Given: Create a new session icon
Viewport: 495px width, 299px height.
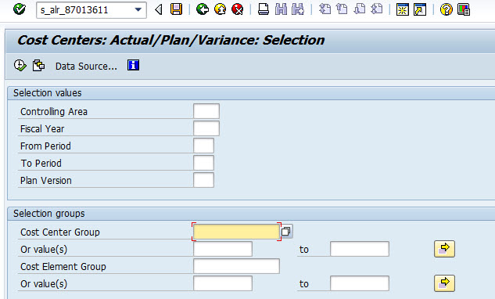Looking at the screenshot, I should [x=403, y=9].
